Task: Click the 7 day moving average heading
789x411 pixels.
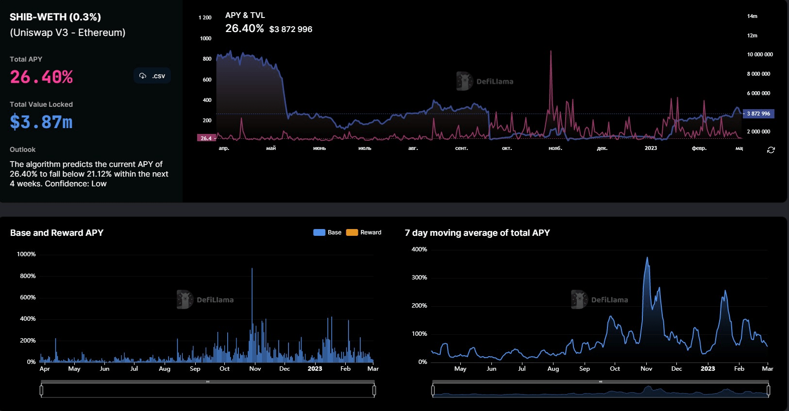Action: [477, 233]
